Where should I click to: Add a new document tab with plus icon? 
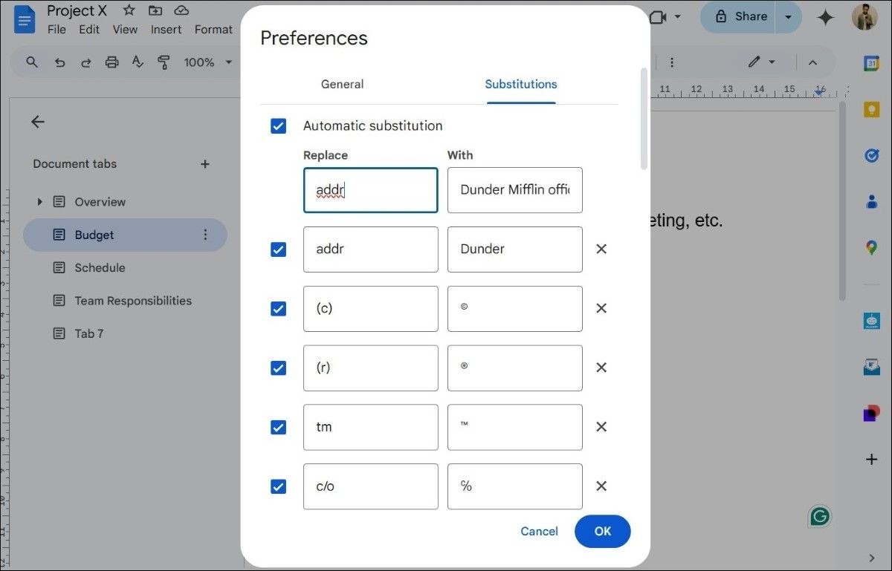coord(205,164)
